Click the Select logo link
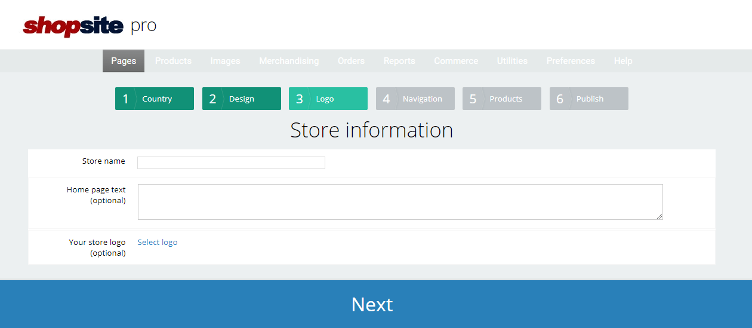The width and height of the screenshot is (752, 328). [158, 242]
